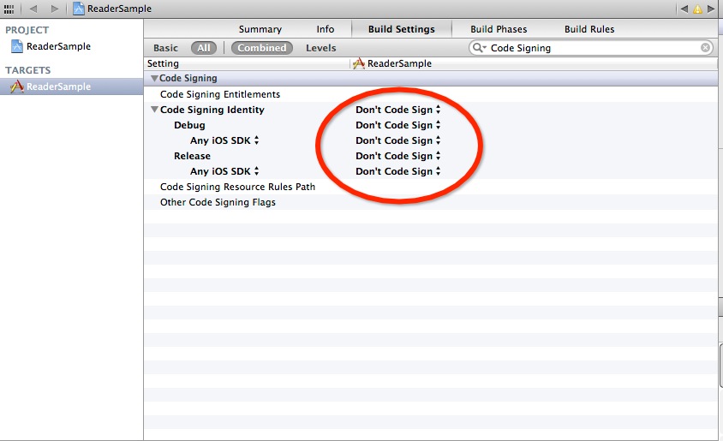Jump to previous issue arrow
The height and width of the screenshot is (441, 723).
tap(684, 9)
